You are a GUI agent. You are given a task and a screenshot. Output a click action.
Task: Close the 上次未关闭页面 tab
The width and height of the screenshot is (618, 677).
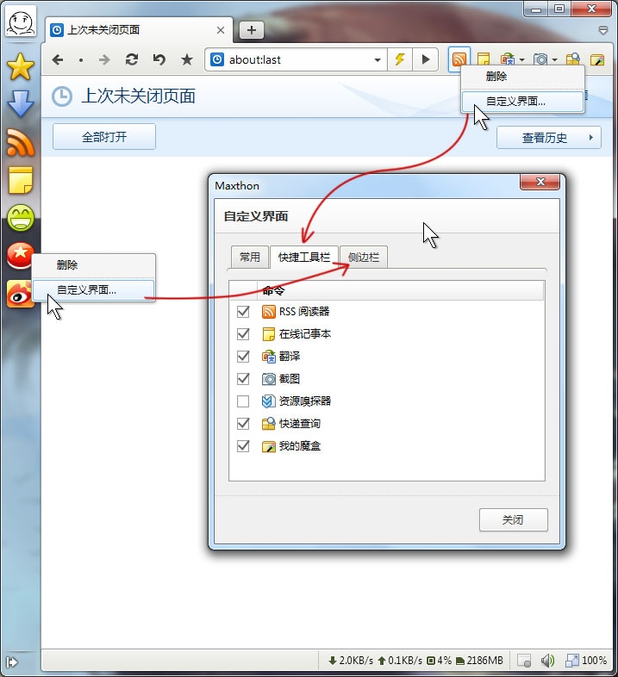coord(221,30)
